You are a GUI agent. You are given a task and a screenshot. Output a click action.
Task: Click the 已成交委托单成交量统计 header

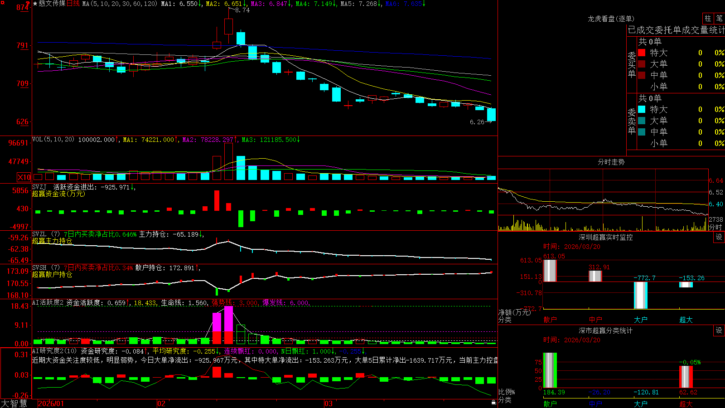click(676, 30)
